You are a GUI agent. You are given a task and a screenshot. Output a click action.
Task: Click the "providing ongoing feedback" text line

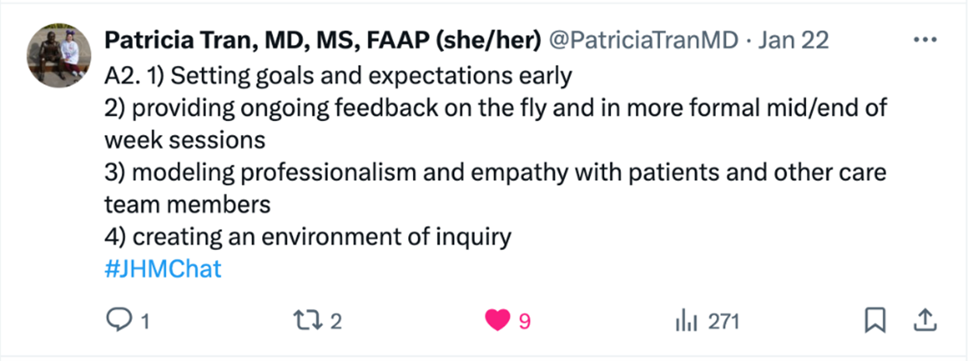pyautogui.click(x=494, y=108)
